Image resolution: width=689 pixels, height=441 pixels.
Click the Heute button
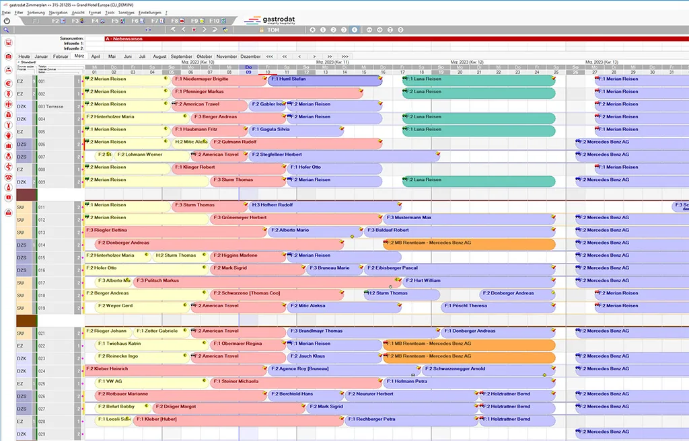24,56
